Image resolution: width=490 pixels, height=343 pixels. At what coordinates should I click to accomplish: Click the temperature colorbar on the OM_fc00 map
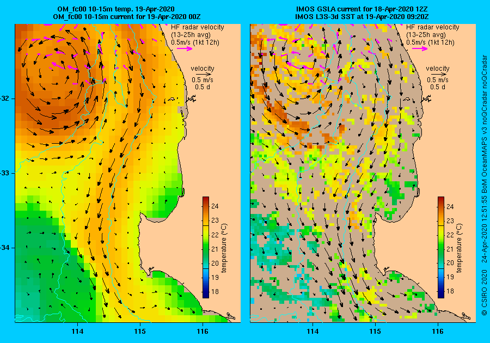(x=206, y=247)
